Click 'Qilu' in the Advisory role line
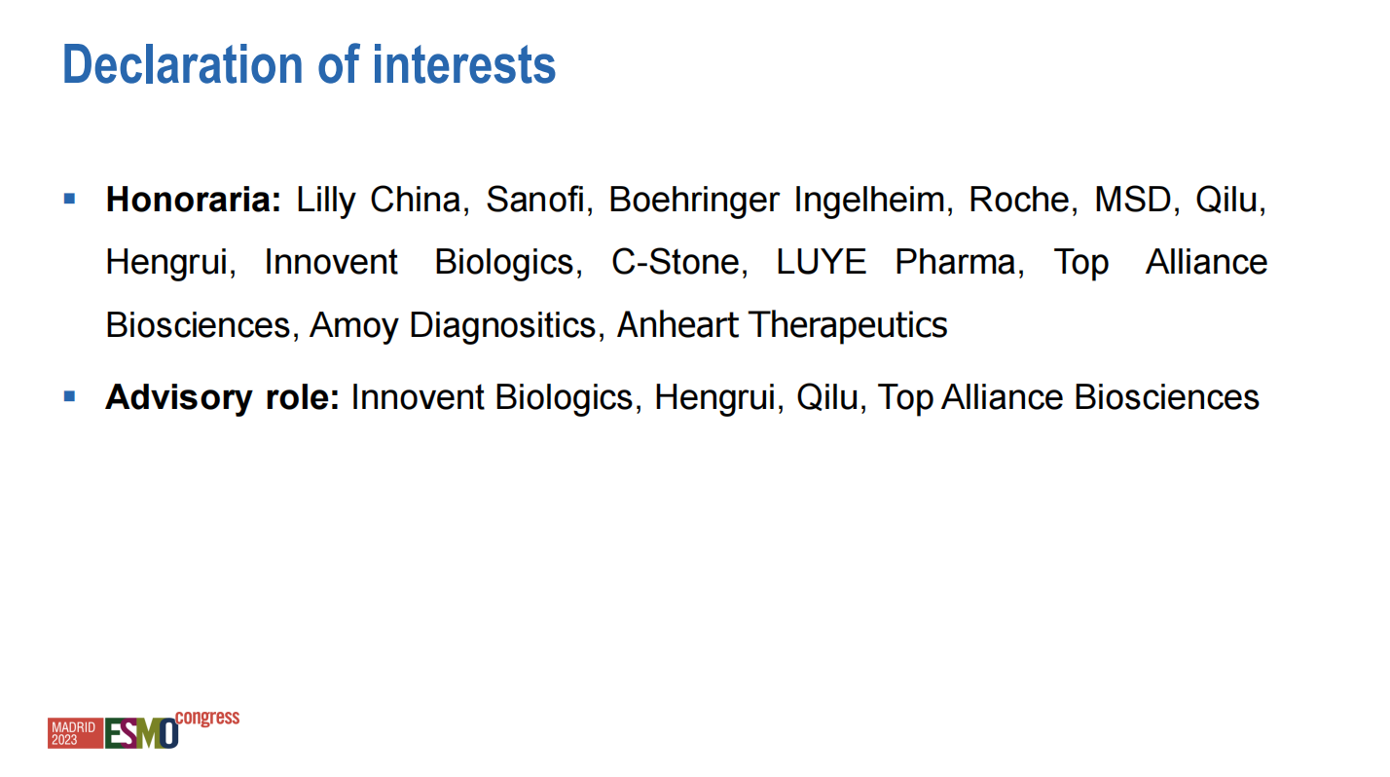 (827, 397)
